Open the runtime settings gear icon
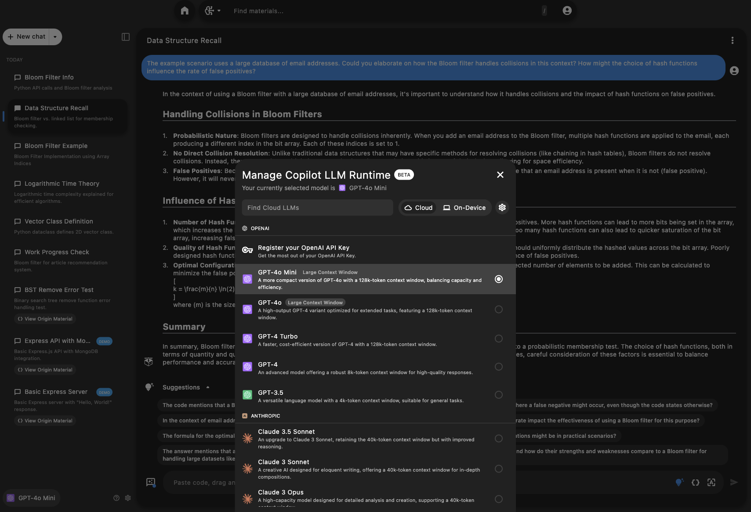The height and width of the screenshot is (512, 751). point(502,208)
